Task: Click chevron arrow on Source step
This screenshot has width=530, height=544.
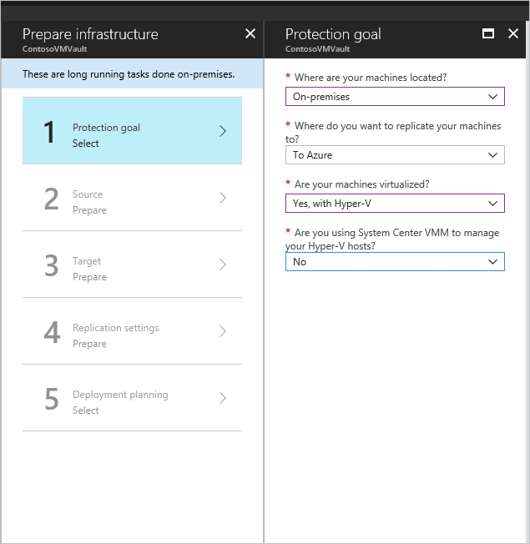Action: coord(223,198)
